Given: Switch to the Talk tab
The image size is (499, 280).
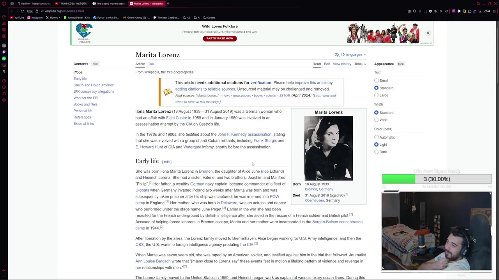Looking at the screenshot, I should tap(151, 64).
